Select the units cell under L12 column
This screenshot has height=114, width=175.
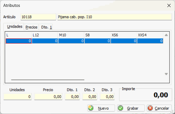point(45,41)
